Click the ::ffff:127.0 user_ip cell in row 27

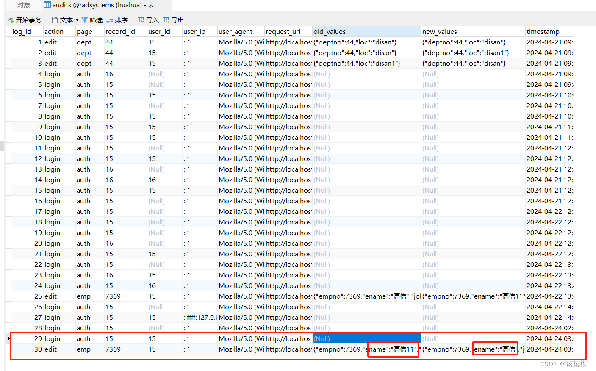200,317
